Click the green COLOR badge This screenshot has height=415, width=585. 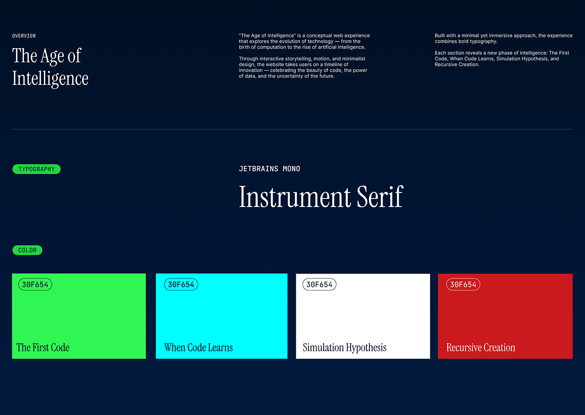click(x=27, y=250)
